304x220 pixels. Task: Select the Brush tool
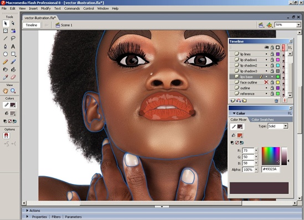click(x=13, y=62)
